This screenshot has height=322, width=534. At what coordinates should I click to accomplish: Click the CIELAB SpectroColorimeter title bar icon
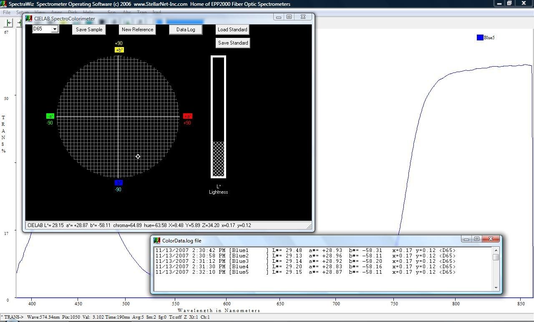click(x=28, y=18)
